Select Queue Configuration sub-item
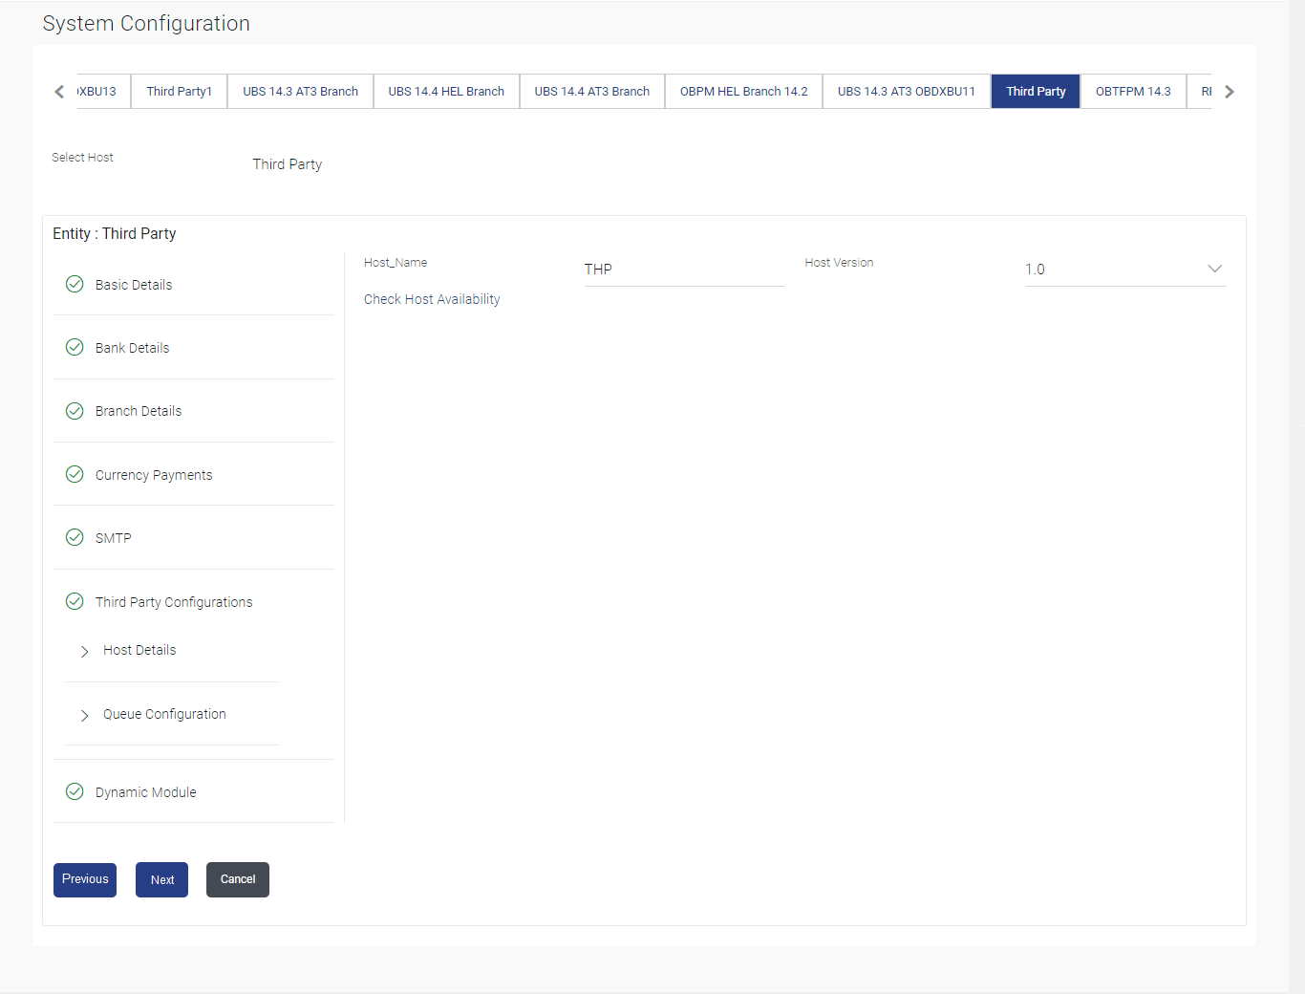This screenshot has width=1305, height=994. click(x=164, y=714)
